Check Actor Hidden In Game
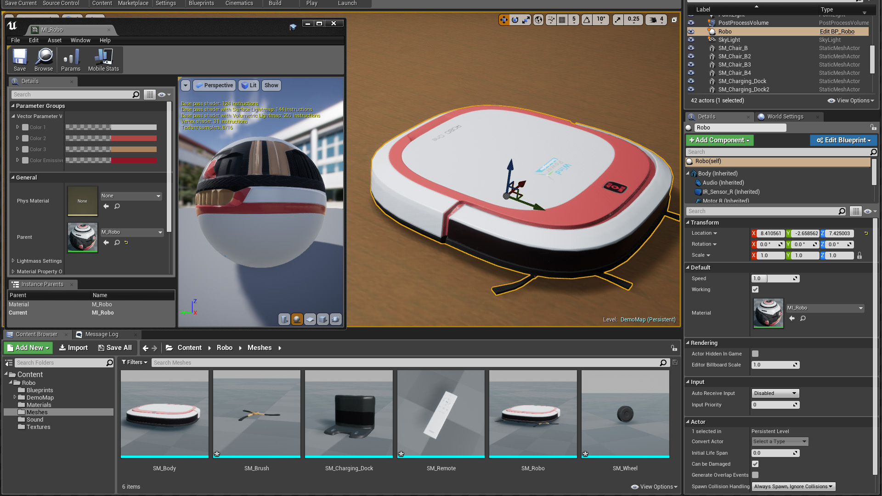 (x=755, y=354)
